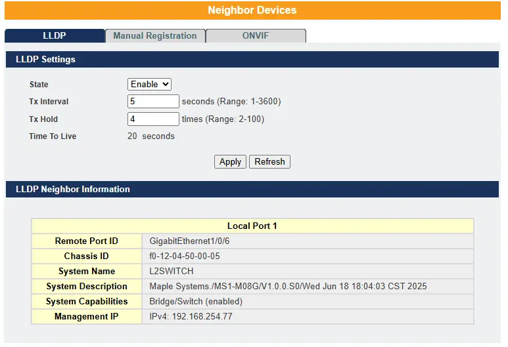Screen dimensions: 508x347
Task: Select the L2SWITCH system name value
Action: pos(172,271)
